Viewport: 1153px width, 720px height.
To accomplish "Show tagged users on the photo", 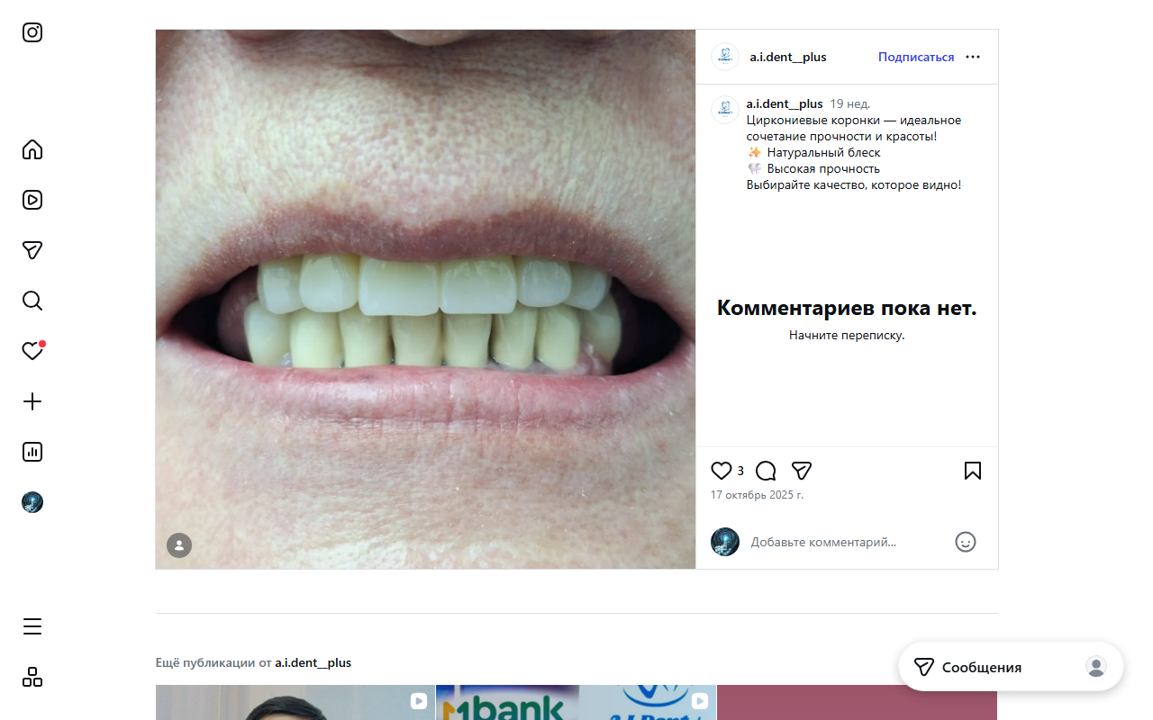I will [179, 545].
